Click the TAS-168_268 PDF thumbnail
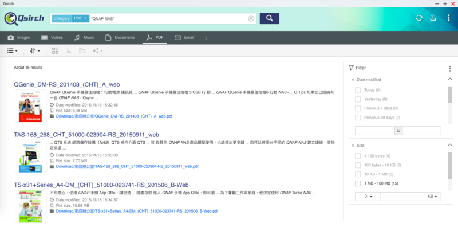 coord(30,156)
